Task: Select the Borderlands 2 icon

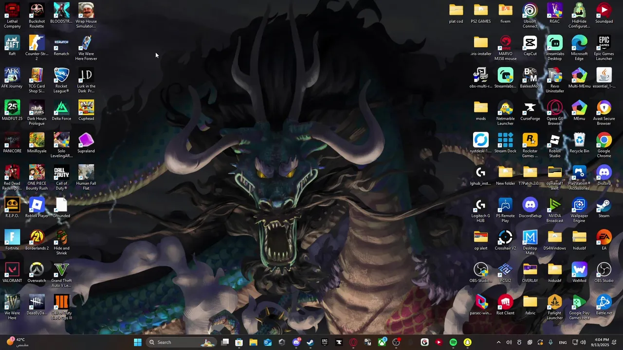Action: [37, 240]
